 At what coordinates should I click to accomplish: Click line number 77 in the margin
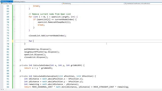(8, 41)
